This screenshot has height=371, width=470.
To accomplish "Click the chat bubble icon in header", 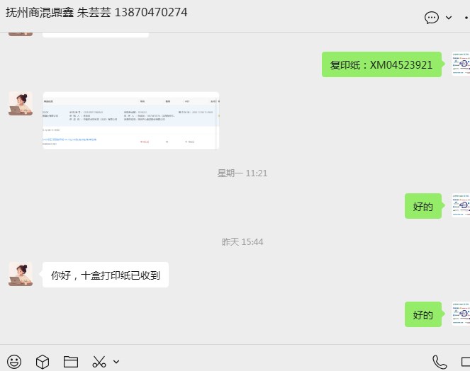I will click(x=432, y=18).
